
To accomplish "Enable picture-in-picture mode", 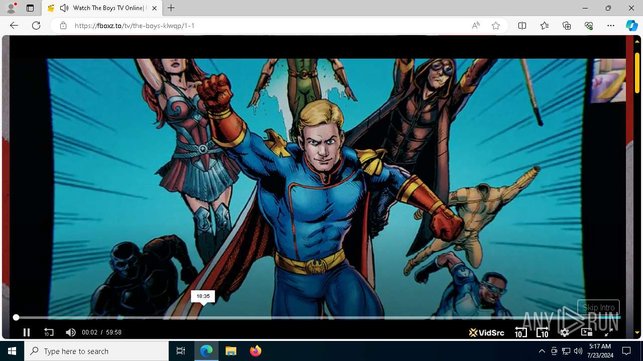I will point(586,332).
